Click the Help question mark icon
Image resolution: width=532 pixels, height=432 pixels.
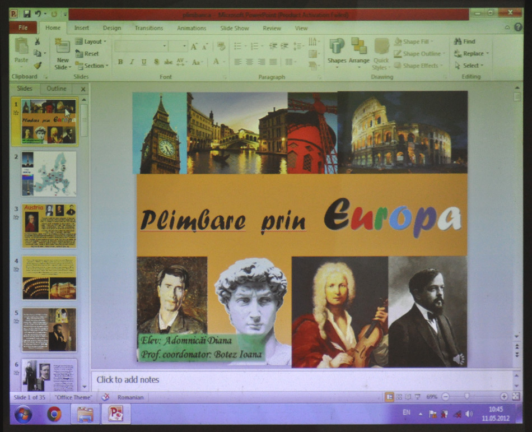pos(518,27)
